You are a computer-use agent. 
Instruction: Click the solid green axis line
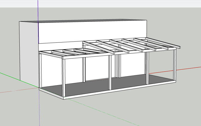(19, 80)
